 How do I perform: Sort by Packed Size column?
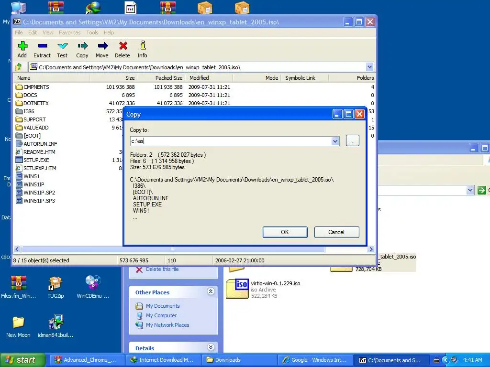(x=161, y=78)
